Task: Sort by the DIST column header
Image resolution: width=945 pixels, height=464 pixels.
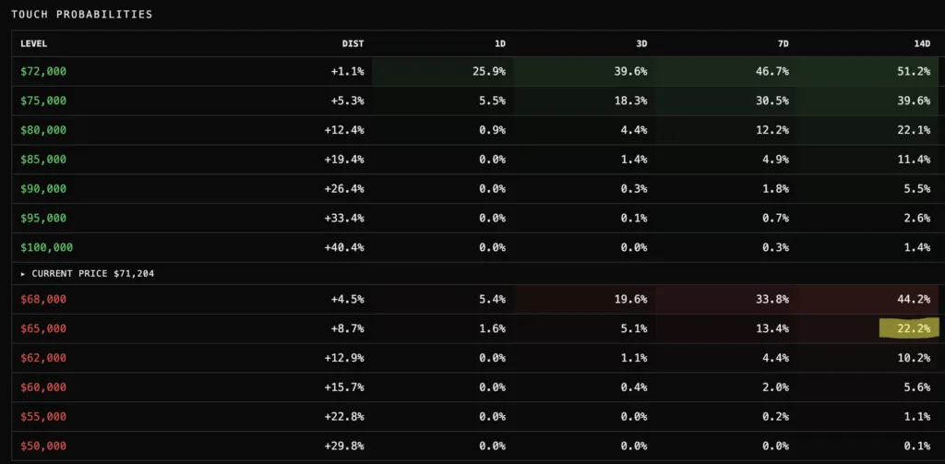Action: tap(353, 43)
